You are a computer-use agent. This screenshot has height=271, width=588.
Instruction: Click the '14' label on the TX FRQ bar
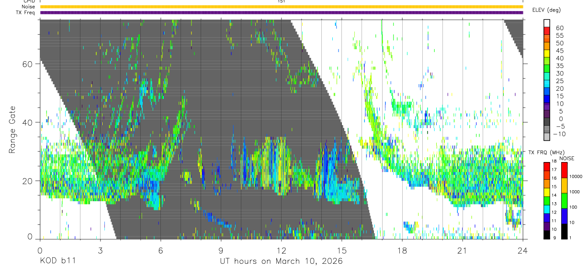(x=554, y=195)
